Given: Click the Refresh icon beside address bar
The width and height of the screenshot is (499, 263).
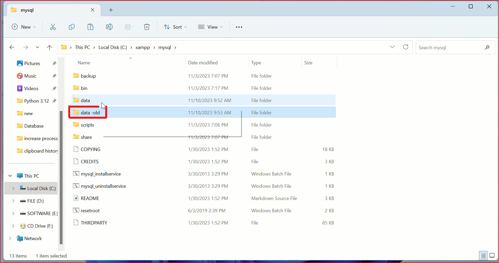Looking at the screenshot, I should pyautogui.click(x=406, y=47).
